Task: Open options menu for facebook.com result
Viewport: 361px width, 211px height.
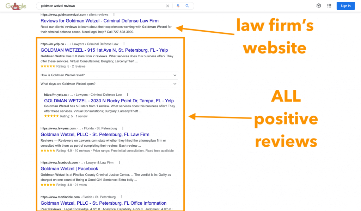Action: click(119, 162)
